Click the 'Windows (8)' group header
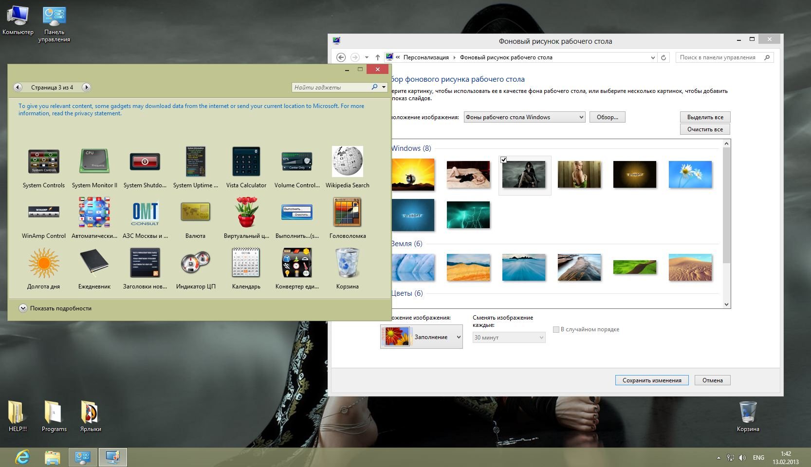The width and height of the screenshot is (811, 467). click(411, 148)
